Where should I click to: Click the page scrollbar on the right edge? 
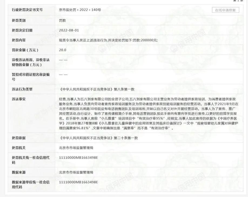[x=246, y=98]
